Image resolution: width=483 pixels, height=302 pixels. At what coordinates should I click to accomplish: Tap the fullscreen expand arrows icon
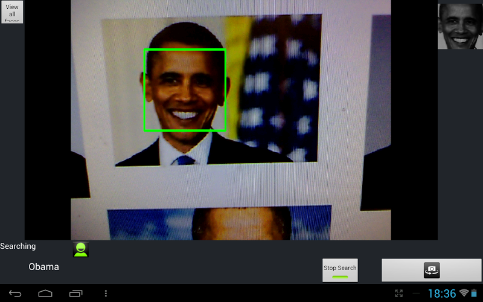tap(398, 294)
